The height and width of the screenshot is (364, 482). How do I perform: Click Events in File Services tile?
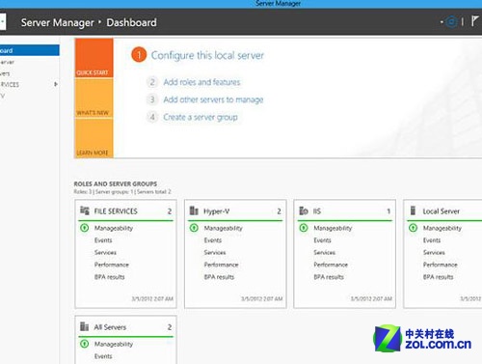point(103,240)
